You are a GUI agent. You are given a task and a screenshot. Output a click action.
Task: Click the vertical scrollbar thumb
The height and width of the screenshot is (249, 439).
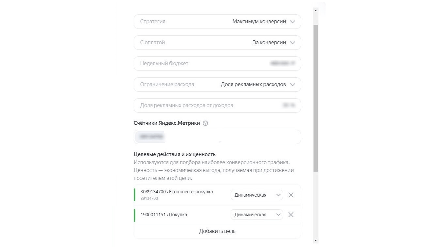click(x=315, y=98)
